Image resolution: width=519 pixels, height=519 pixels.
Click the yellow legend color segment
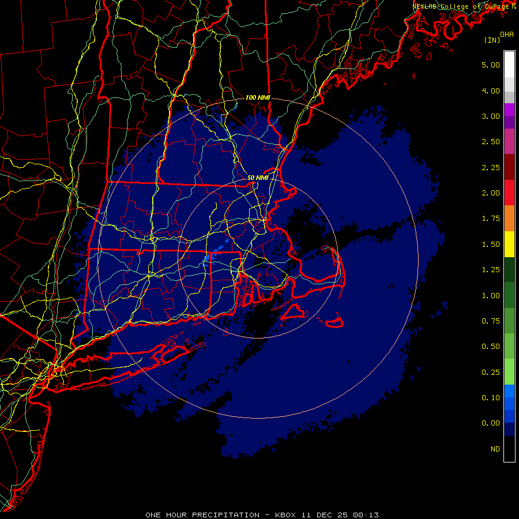point(509,244)
